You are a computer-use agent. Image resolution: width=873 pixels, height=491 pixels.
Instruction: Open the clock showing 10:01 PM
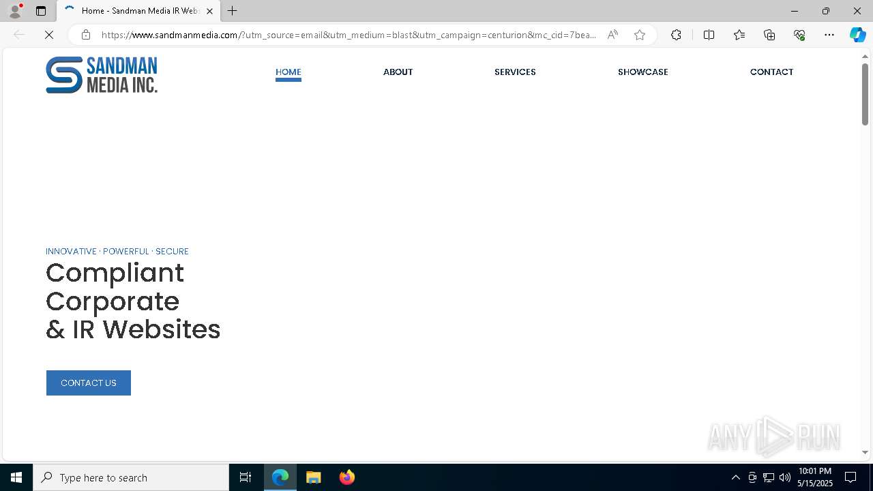click(x=815, y=477)
